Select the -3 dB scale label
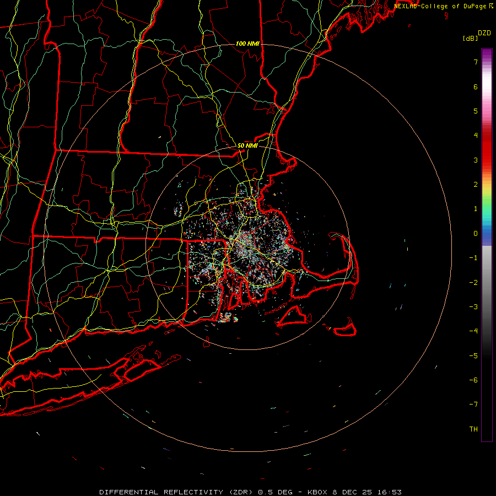496x496 pixels. [473, 307]
